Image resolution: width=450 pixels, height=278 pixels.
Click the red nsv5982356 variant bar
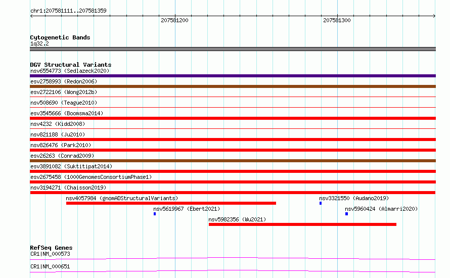coord(302,224)
